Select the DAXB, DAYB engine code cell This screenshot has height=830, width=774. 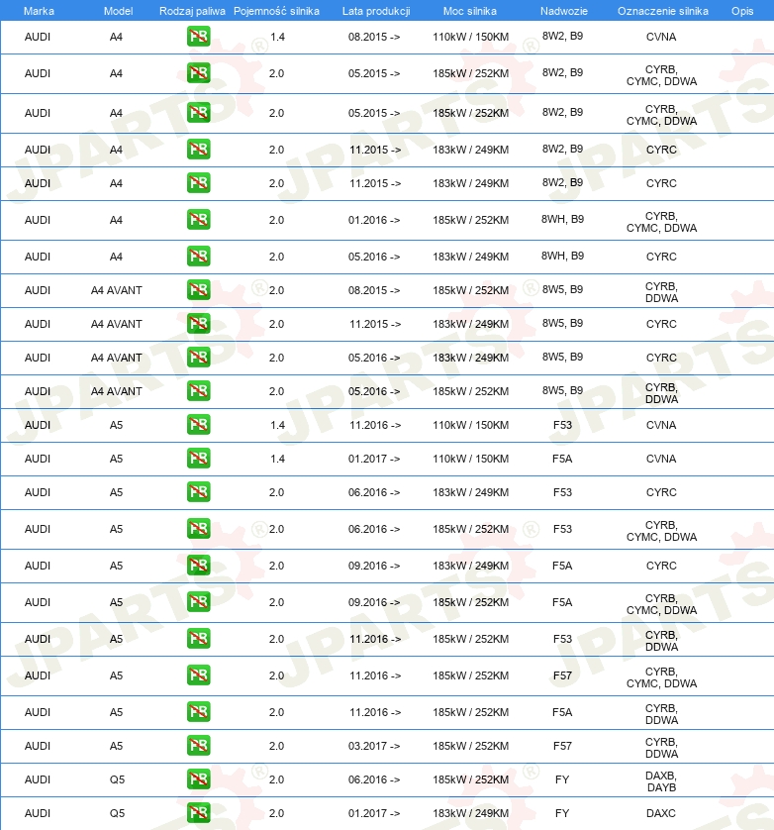pyautogui.click(x=661, y=781)
